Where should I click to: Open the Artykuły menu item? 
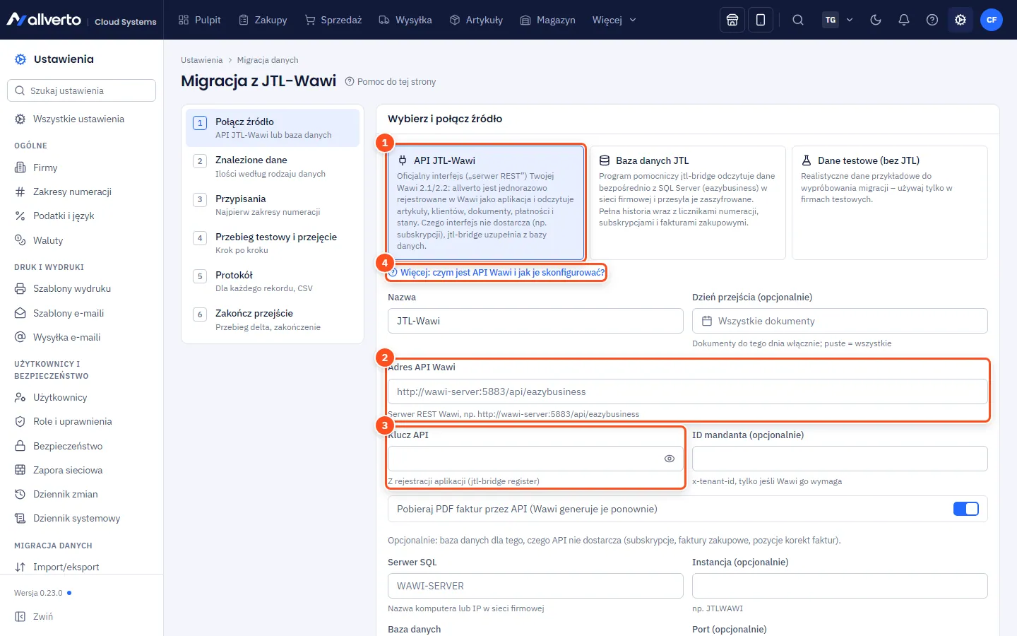click(x=477, y=20)
